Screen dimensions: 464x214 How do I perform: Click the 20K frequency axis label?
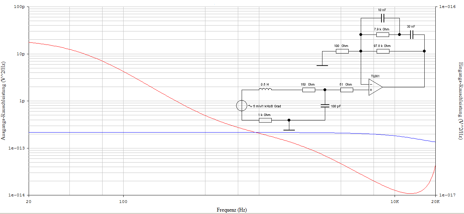point(436,202)
